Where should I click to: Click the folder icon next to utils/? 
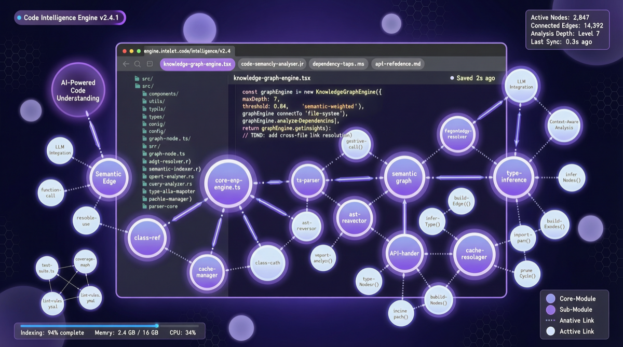click(x=145, y=102)
